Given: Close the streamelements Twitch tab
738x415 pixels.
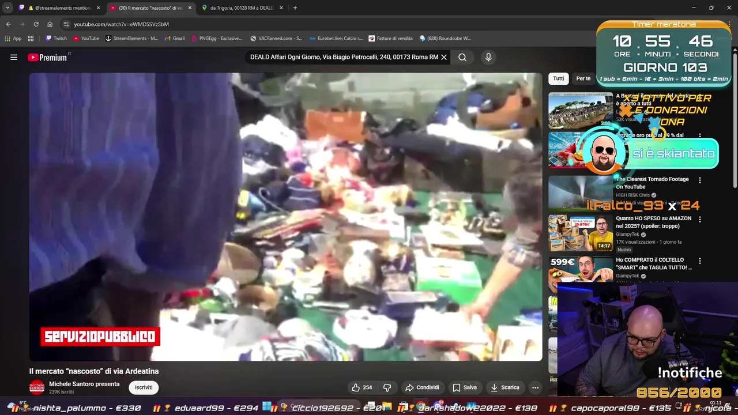Looking at the screenshot, I should click(x=98, y=8).
